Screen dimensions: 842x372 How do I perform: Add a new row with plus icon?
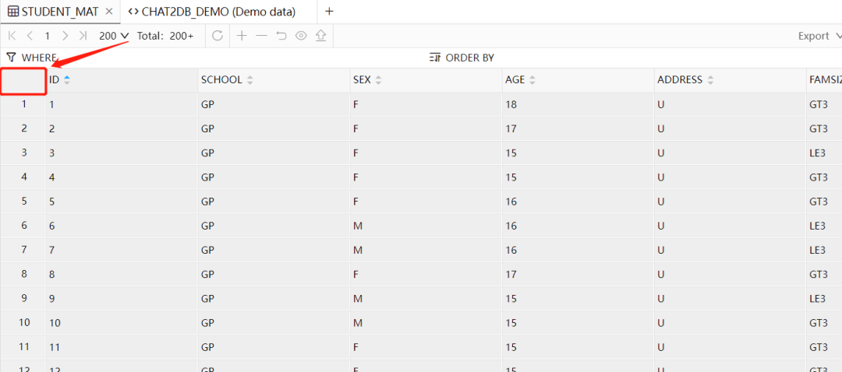[242, 36]
